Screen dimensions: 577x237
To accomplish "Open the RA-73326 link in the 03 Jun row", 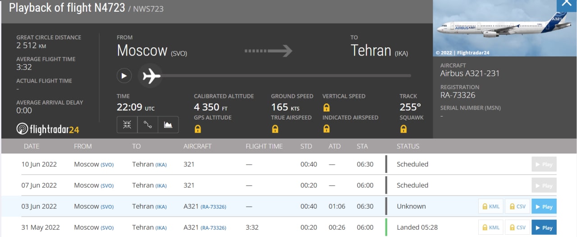I will coord(213,207).
